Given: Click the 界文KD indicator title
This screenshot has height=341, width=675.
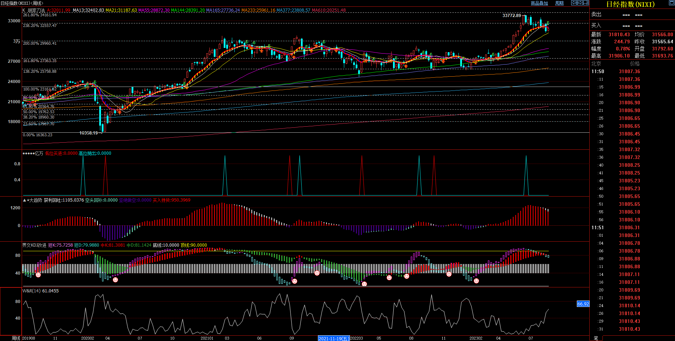Looking at the screenshot, I should pyautogui.click(x=34, y=245).
